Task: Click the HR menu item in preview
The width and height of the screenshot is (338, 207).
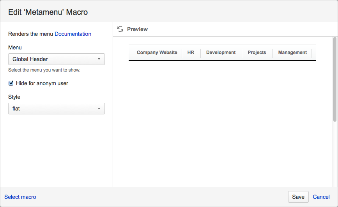Action: [x=191, y=53]
